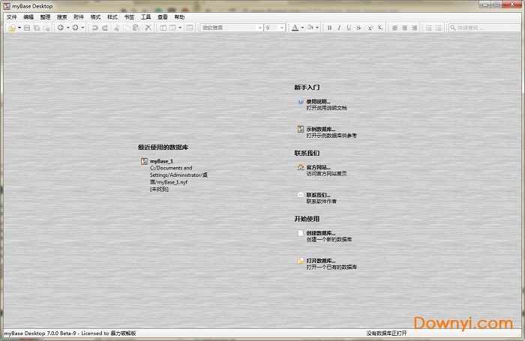Expand the highlight color dropdown arrow
Viewport: 525px width, 341px height.
317,28
